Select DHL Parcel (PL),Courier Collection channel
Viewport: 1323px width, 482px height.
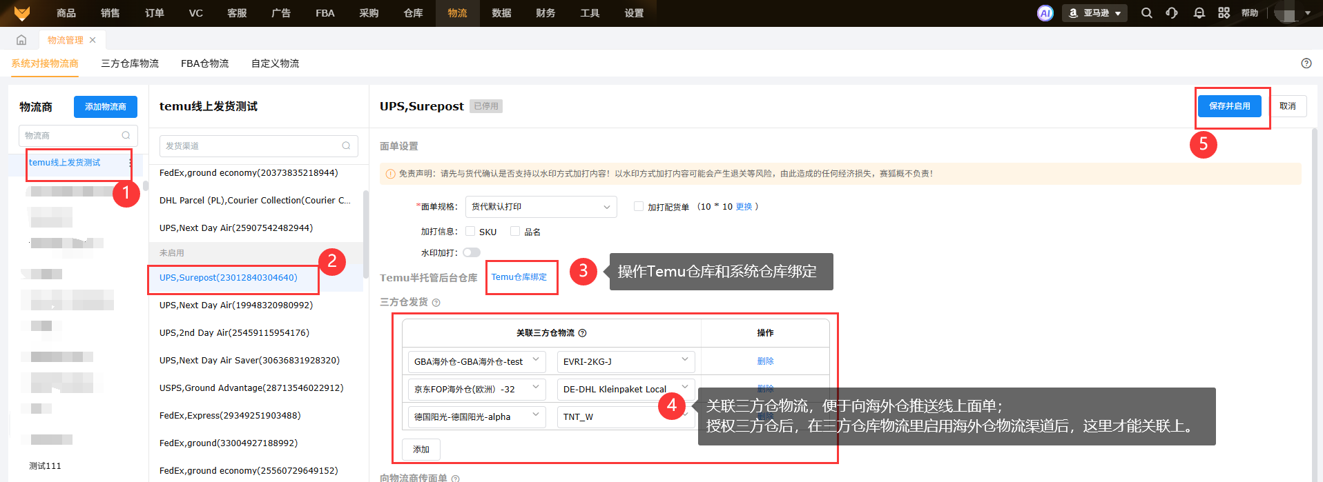[x=255, y=201]
